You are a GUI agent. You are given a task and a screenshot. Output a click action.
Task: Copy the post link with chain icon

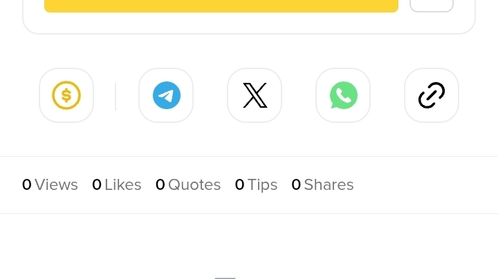[432, 95]
